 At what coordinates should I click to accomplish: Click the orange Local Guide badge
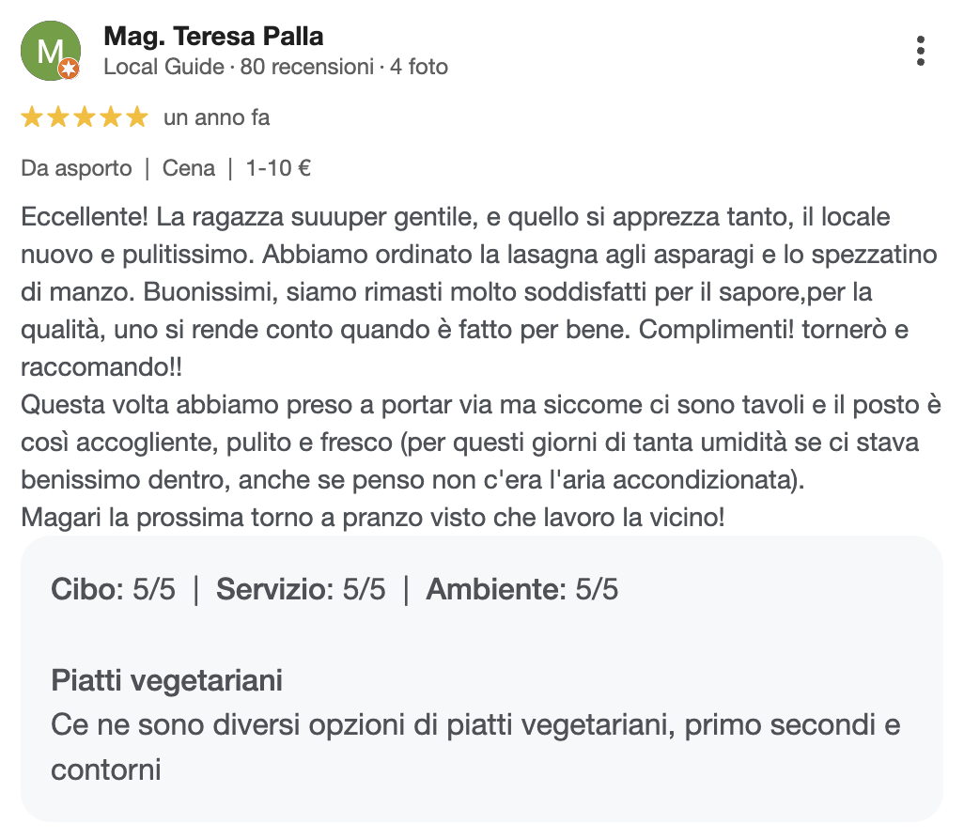[70, 70]
